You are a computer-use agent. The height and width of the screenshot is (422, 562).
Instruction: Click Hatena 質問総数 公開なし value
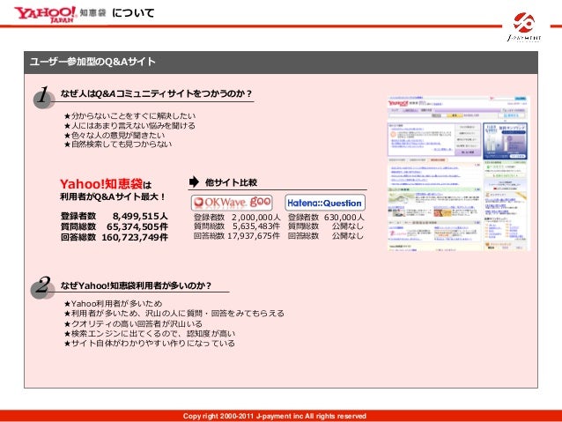tap(347, 226)
